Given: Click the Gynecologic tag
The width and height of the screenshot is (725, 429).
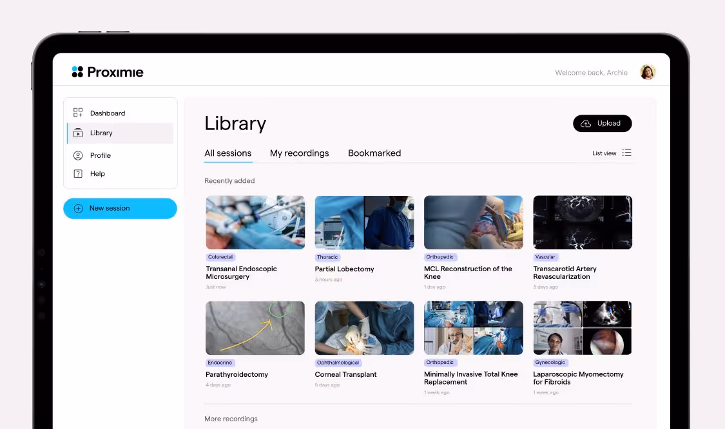Looking at the screenshot, I should [550, 363].
